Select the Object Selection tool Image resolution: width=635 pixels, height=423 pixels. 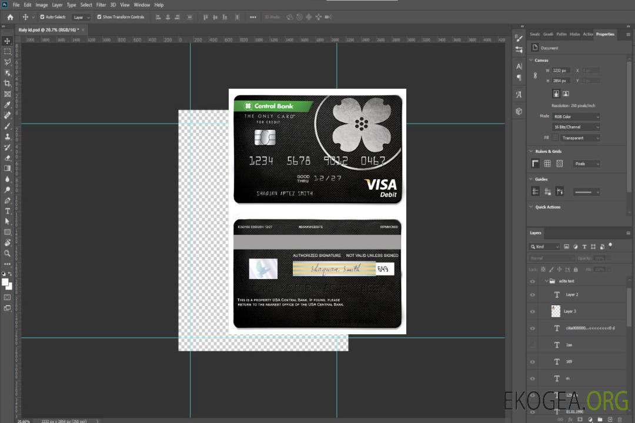[7, 73]
